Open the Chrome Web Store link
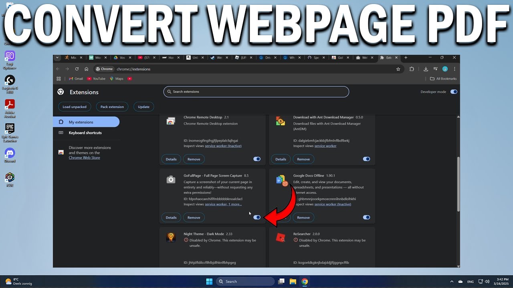 (x=84, y=158)
